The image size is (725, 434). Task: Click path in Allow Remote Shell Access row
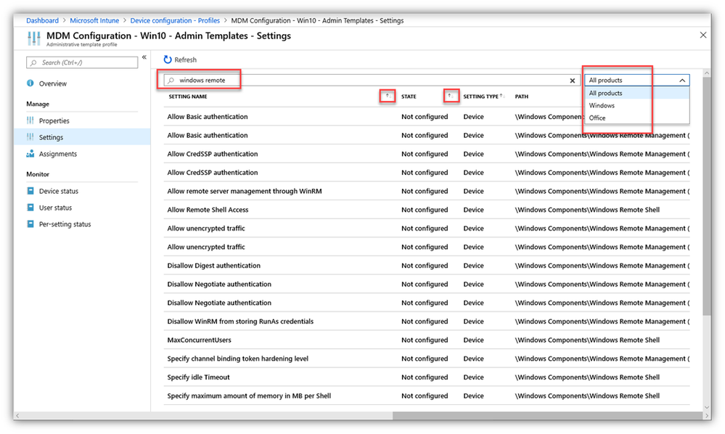(587, 209)
